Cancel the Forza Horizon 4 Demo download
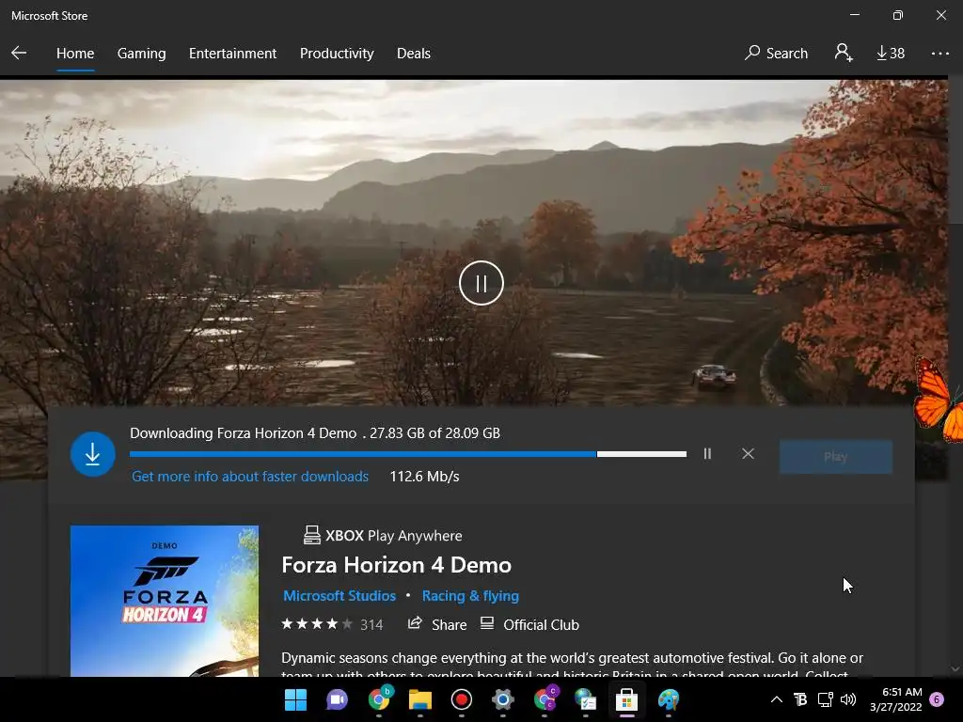Viewport: 963px width, 722px height. tap(748, 454)
